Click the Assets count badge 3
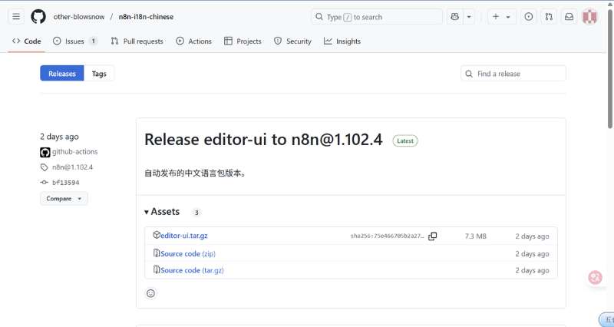Image resolution: width=614 pixels, height=327 pixels. [196, 213]
